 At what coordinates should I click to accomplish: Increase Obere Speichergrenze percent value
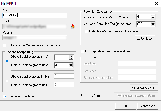pyautogui.click(x=71, y=56)
